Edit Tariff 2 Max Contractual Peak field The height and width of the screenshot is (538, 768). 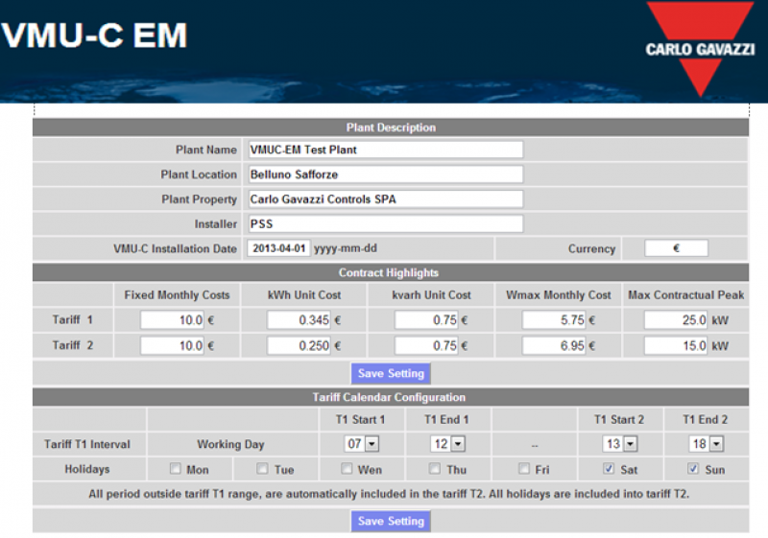click(x=676, y=345)
